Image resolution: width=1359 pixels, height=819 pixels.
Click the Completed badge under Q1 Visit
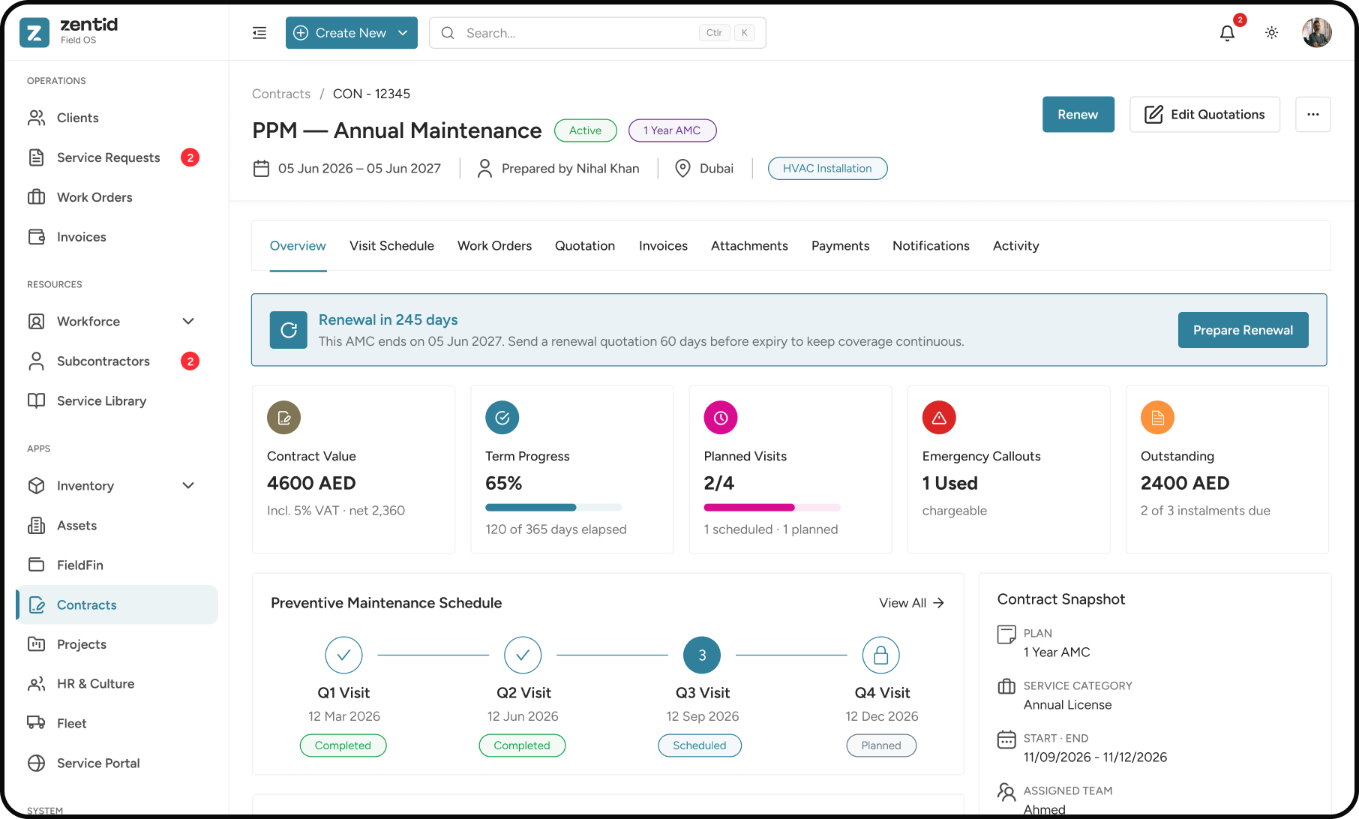click(343, 745)
